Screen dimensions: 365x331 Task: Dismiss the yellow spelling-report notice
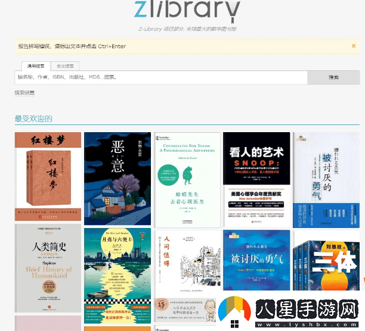[354, 46]
